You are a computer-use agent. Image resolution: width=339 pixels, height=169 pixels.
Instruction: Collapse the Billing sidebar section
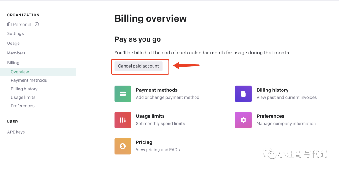(x=13, y=63)
